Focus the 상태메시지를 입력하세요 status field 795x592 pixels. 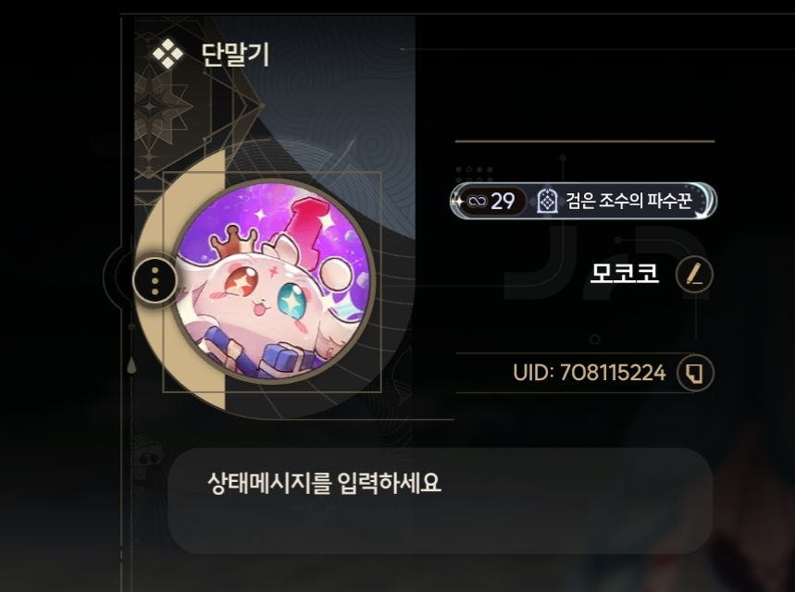click(x=441, y=500)
